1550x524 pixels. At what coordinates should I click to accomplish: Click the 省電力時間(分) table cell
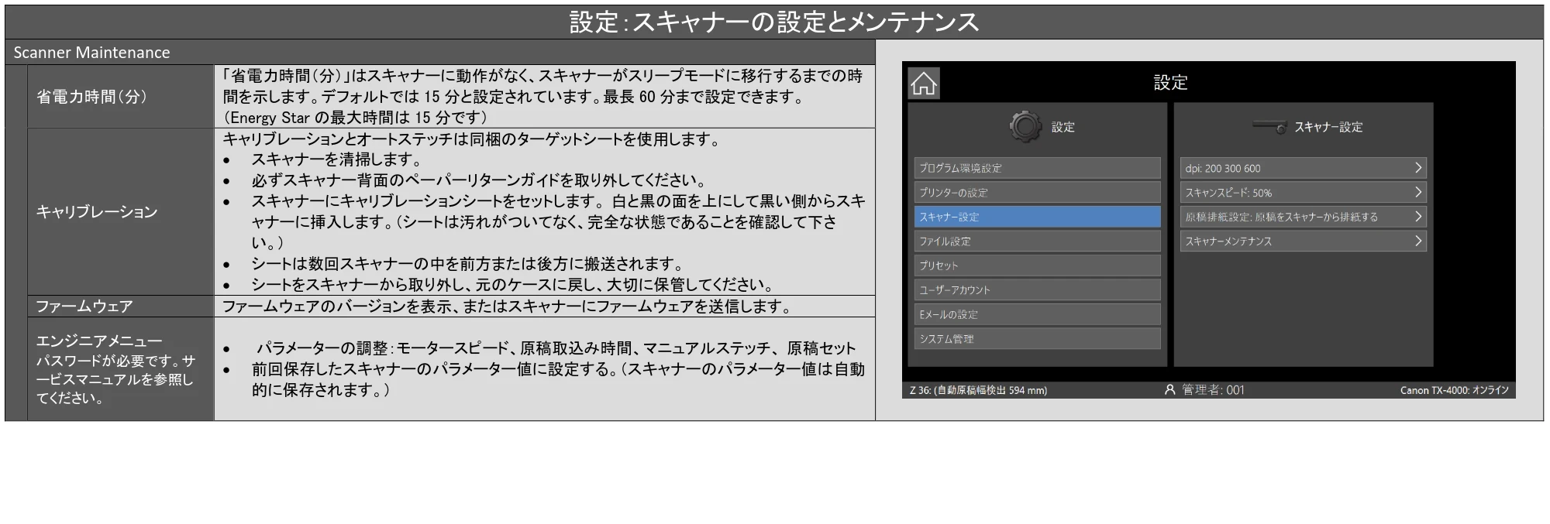(x=121, y=97)
